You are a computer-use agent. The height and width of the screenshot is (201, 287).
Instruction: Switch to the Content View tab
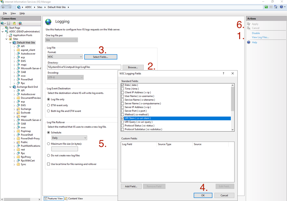coord(74,199)
